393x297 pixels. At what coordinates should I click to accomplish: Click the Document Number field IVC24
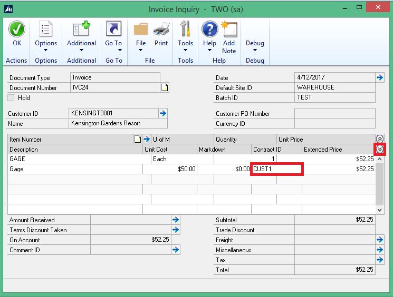116,87
